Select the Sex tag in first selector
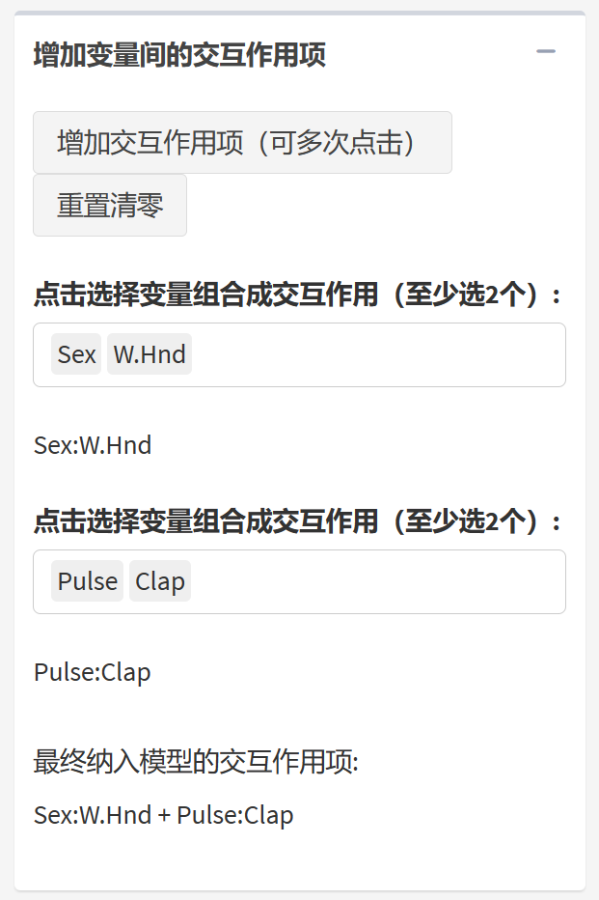The width and height of the screenshot is (599, 900). [76, 354]
